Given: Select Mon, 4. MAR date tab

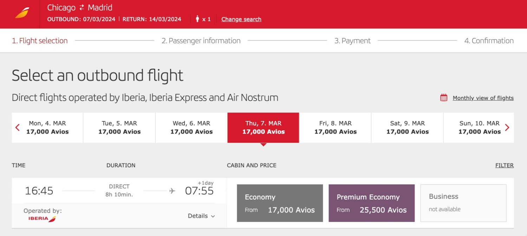Looking at the screenshot, I should point(47,128).
